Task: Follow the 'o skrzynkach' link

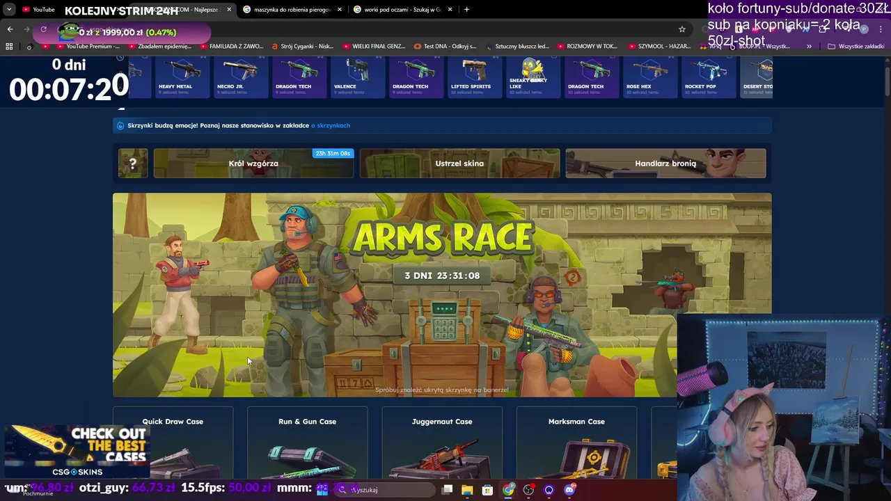Action: (x=331, y=126)
